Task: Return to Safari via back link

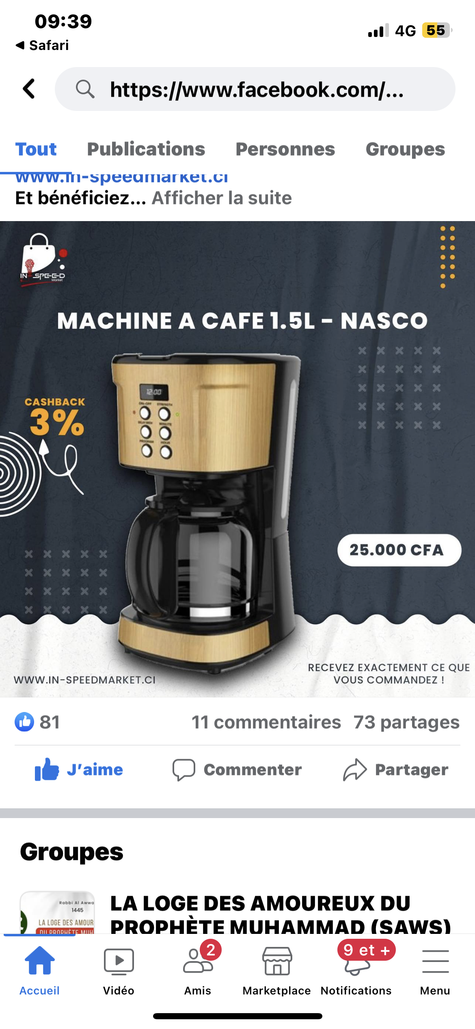Action: click(42, 45)
